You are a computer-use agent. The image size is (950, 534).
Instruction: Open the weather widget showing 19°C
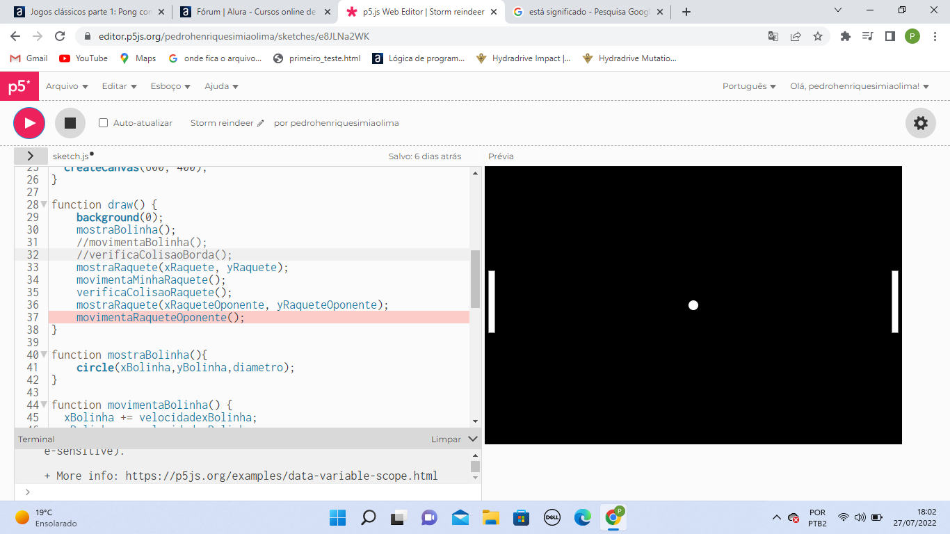(46, 517)
